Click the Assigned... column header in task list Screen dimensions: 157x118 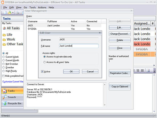(x=142, y=23)
